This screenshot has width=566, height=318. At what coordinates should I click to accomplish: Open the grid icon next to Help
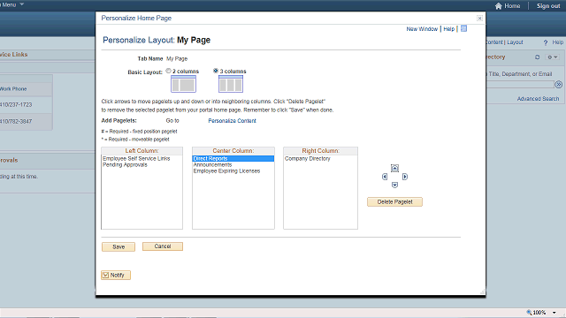point(463,28)
